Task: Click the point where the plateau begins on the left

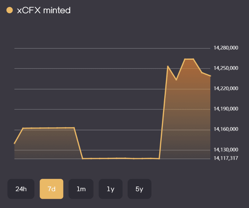Action: (23, 128)
